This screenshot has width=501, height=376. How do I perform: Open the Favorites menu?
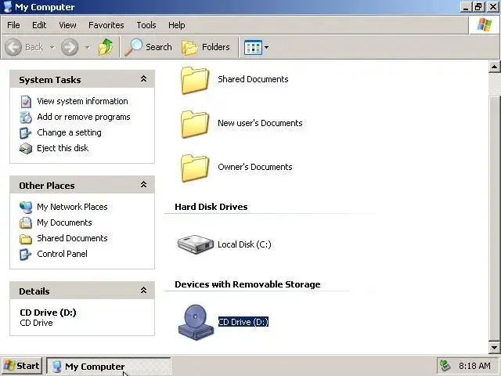pyautogui.click(x=106, y=25)
